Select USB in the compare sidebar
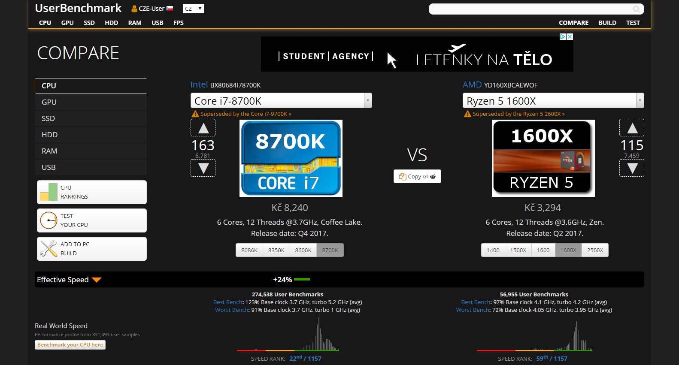Viewport: 679px width, 365px height. coord(91,167)
